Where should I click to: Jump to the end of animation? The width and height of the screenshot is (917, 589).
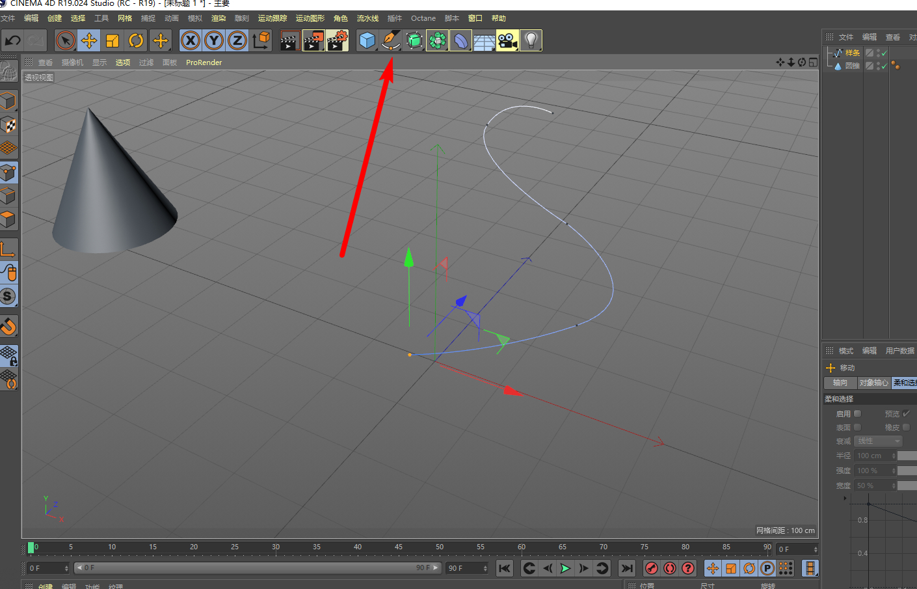coord(627,568)
